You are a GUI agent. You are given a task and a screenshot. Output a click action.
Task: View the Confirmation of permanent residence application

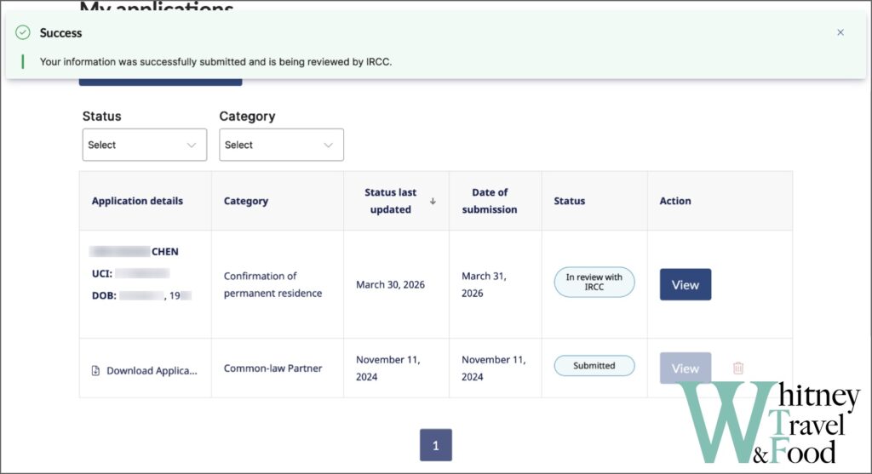(x=686, y=284)
